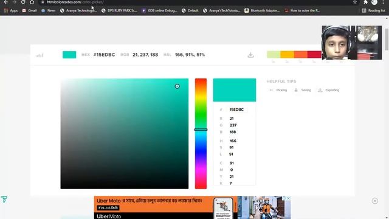The image size is (389, 219).
Task: Click the browser forward arrow
Action: 15,2
